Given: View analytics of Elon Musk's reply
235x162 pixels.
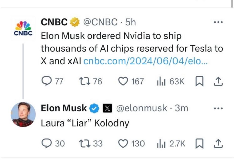Looking at the screenshot, I should tap(161, 144).
